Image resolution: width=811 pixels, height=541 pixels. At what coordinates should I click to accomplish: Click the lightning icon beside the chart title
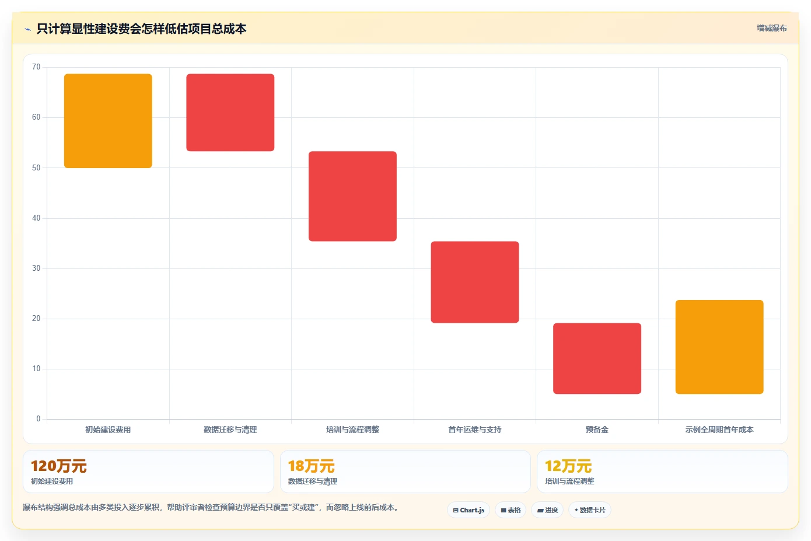tap(27, 29)
